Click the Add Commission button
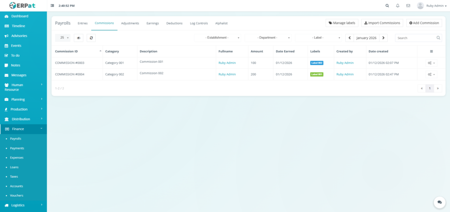Viewport: 450px width, 212px height. [x=424, y=23]
